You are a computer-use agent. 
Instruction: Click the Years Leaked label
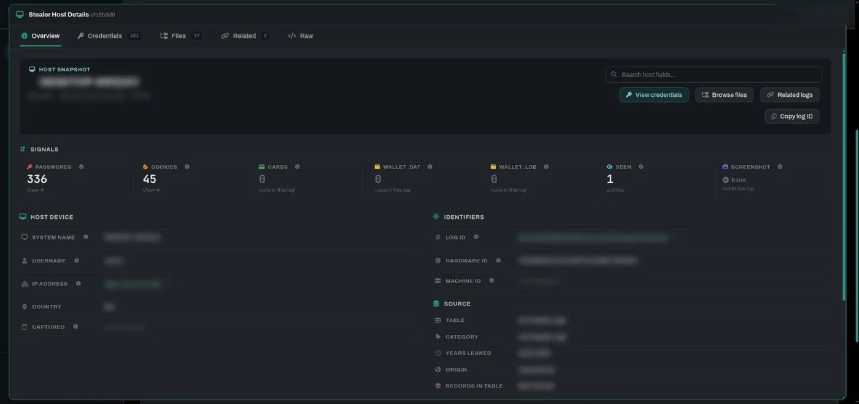tap(468, 353)
